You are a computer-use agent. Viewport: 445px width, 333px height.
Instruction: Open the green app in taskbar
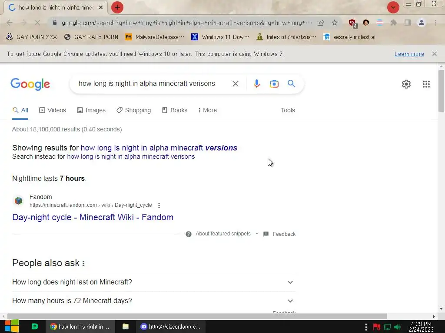click(35, 326)
